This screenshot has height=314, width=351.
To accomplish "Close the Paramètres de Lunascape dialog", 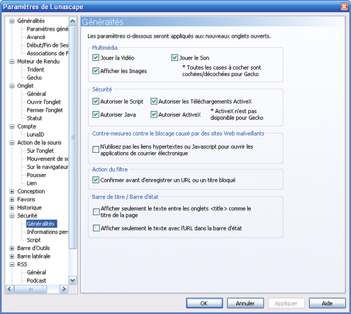I will tap(344, 6).
